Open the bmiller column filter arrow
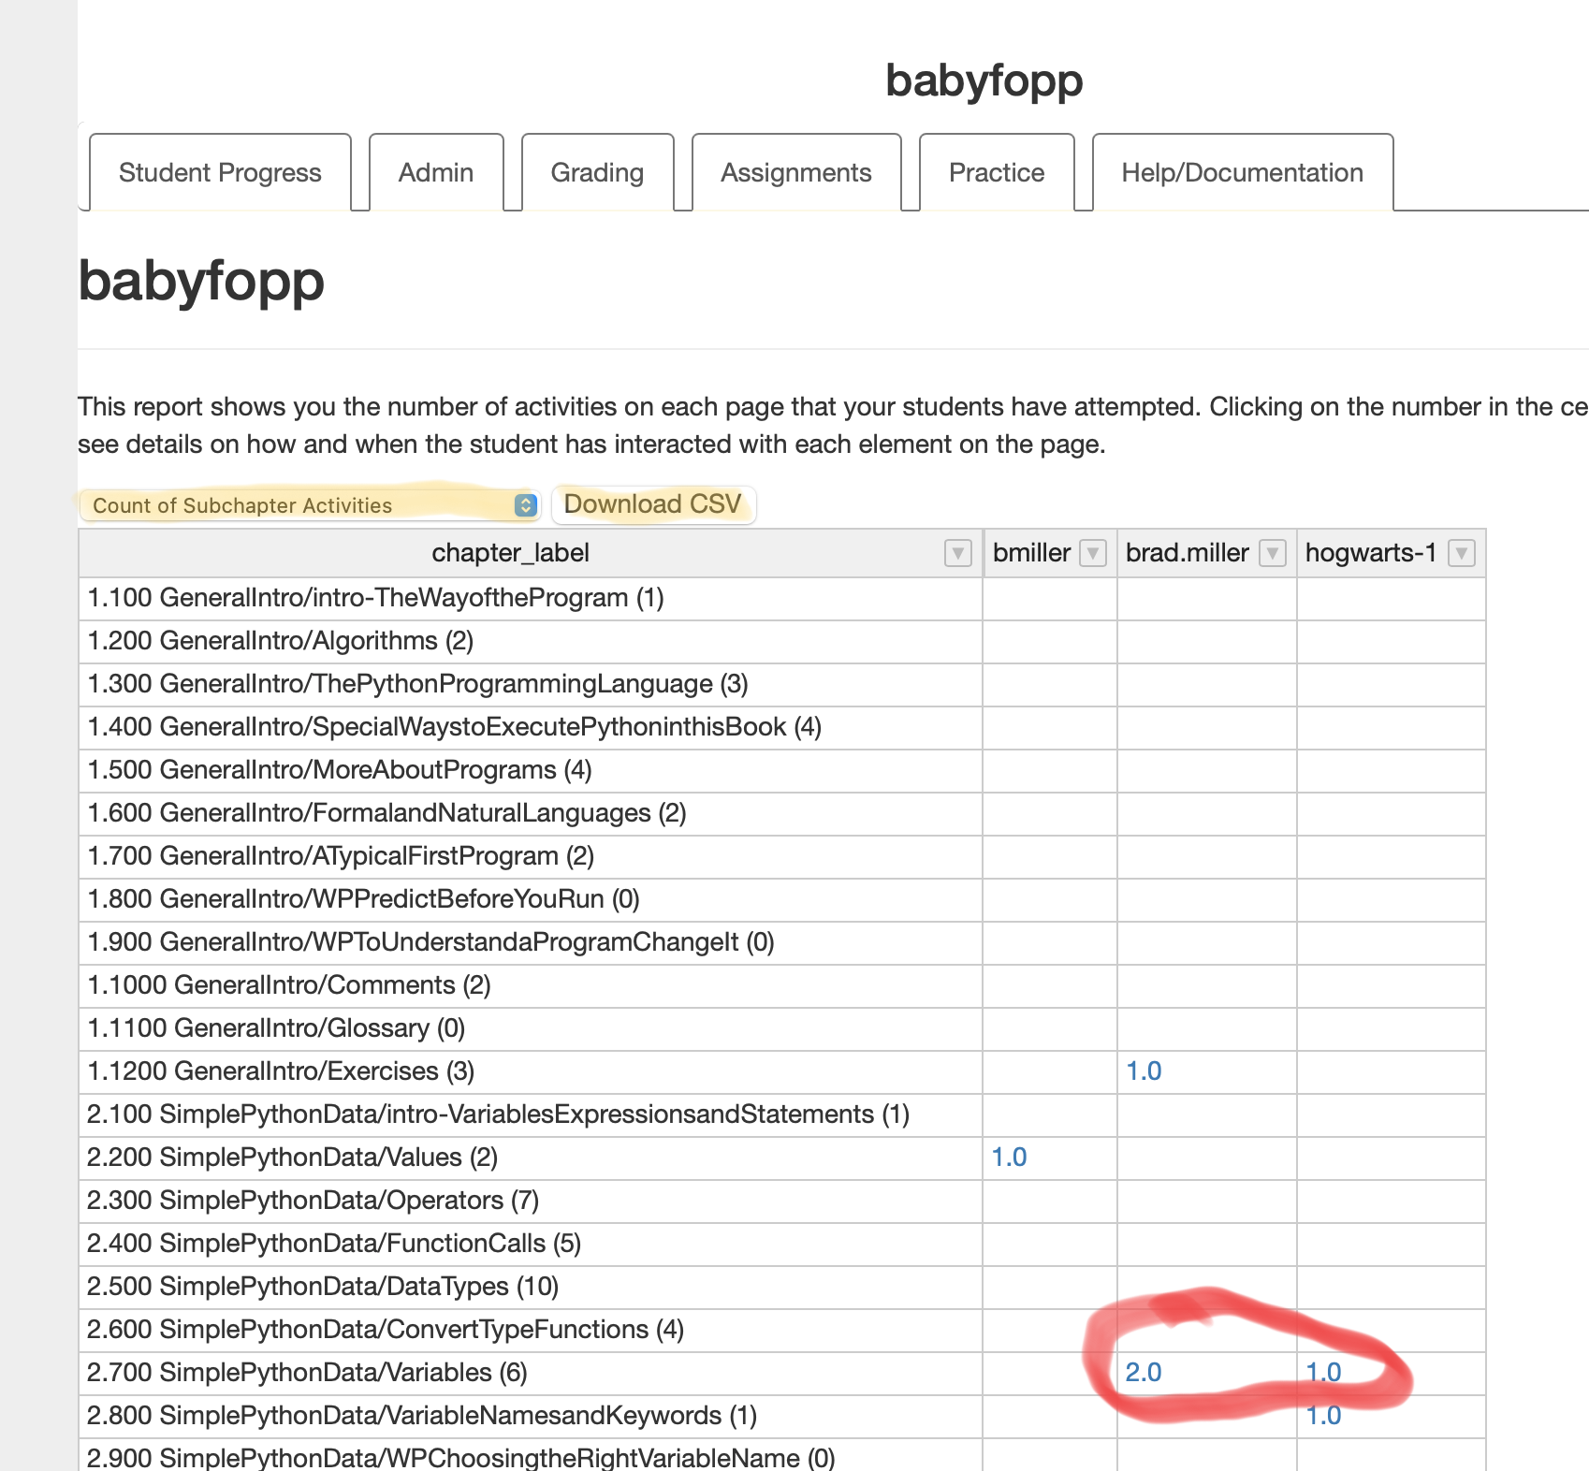 (1092, 553)
